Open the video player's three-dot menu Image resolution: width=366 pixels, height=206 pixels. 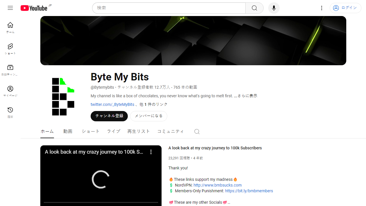pos(151,152)
